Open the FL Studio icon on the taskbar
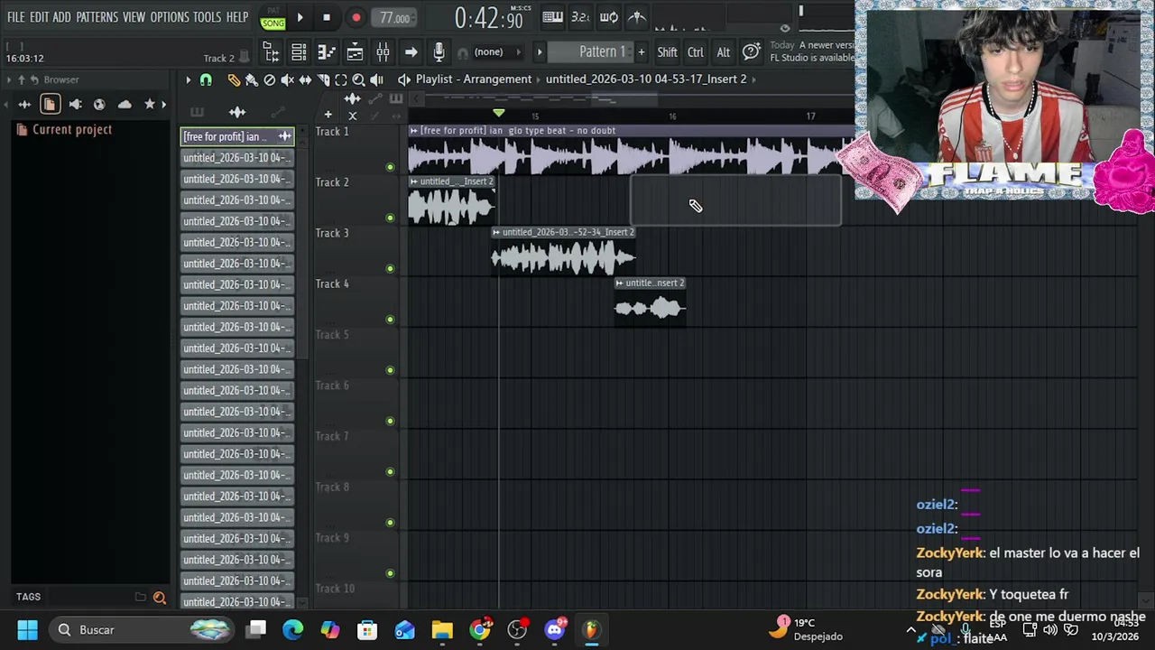 tap(591, 629)
